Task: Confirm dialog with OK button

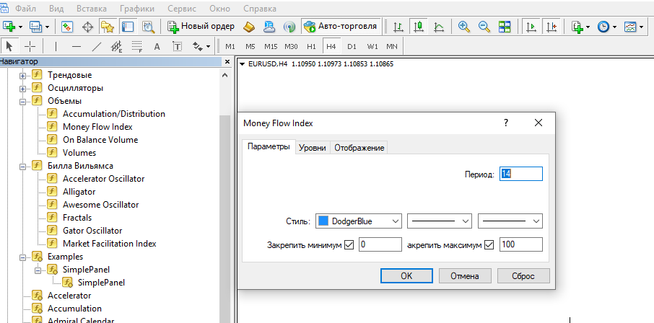Action: click(406, 276)
